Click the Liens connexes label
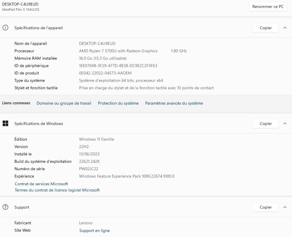This screenshot has height=237, width=292. point(16,103)
